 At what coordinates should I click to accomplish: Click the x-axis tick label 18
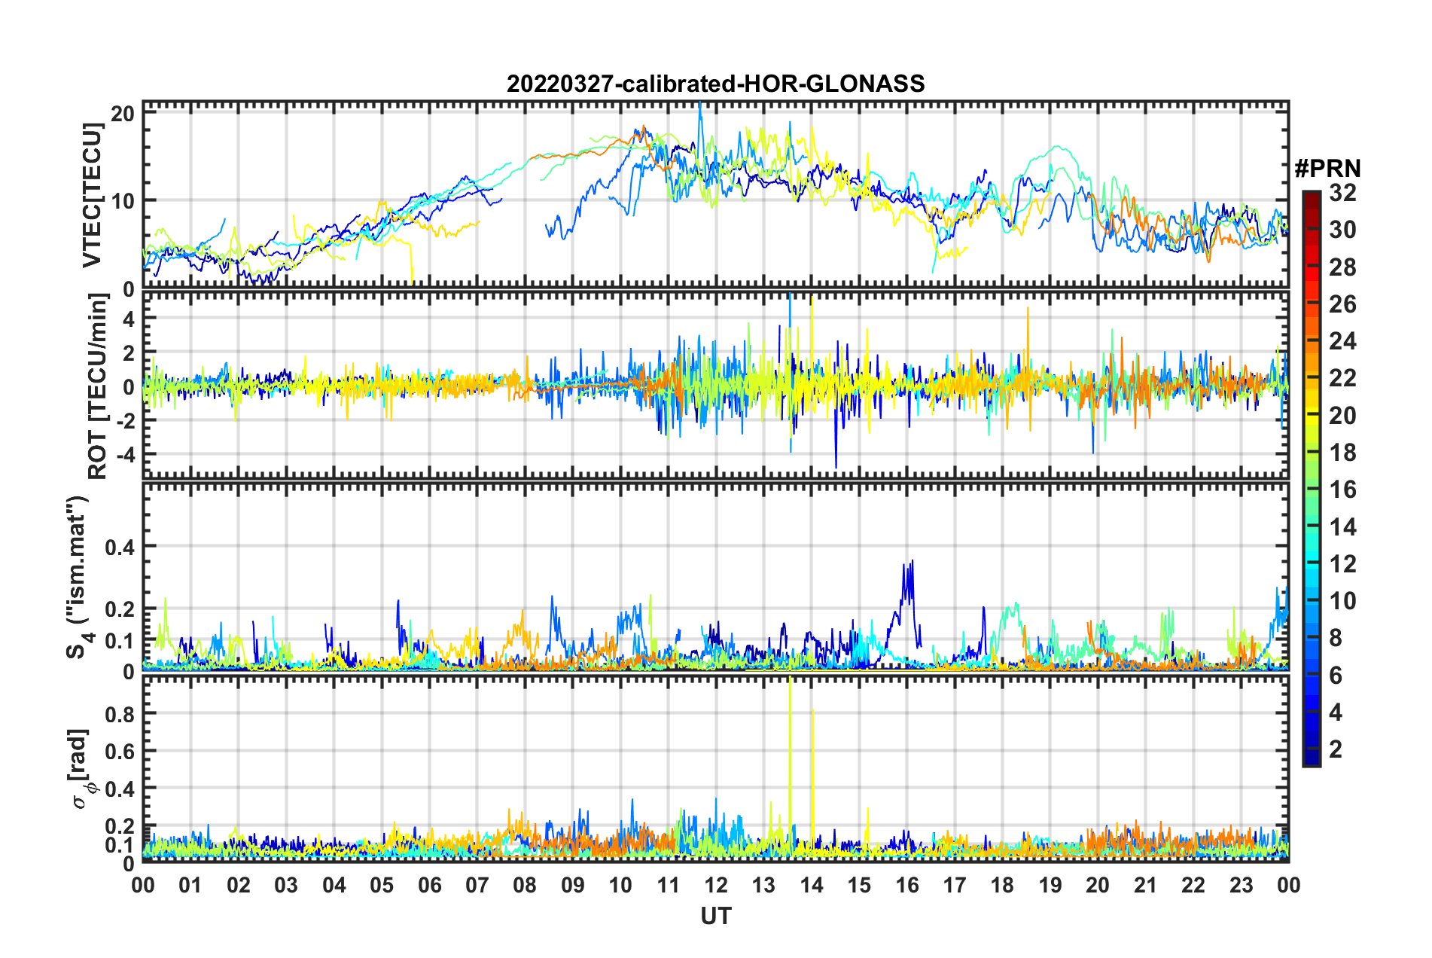1002,885
